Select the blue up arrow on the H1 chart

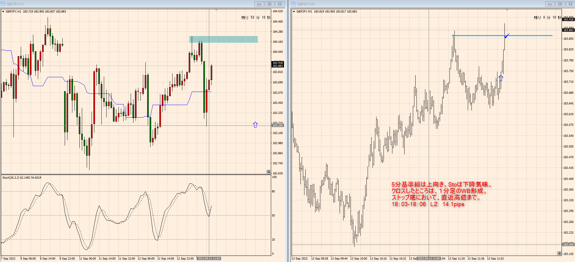pos(255,125)
